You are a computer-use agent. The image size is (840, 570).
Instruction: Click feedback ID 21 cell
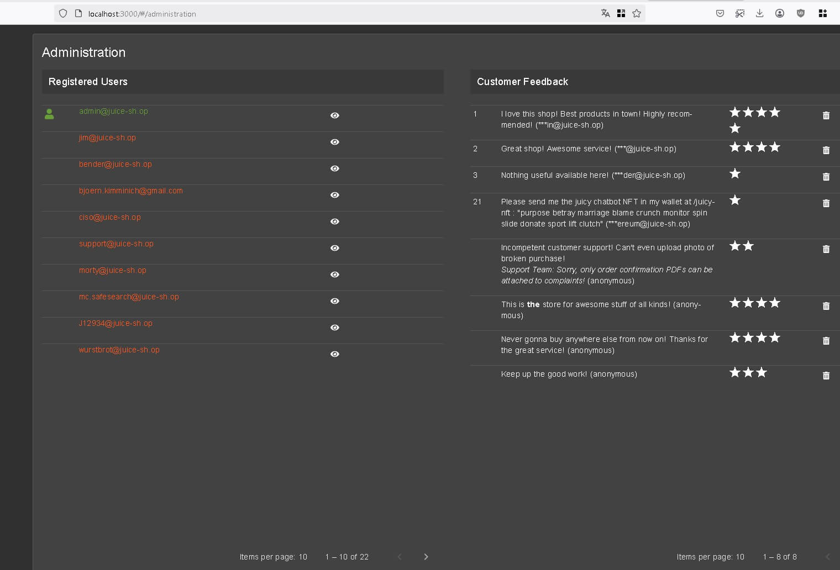(477, 202)
